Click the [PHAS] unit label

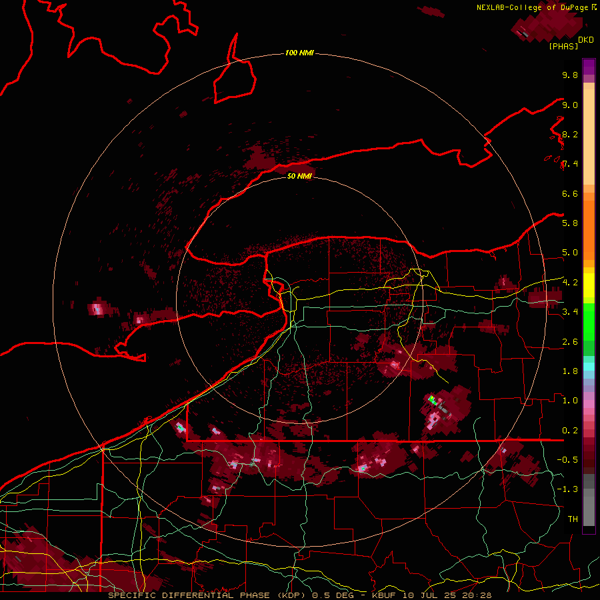point(563,46)
